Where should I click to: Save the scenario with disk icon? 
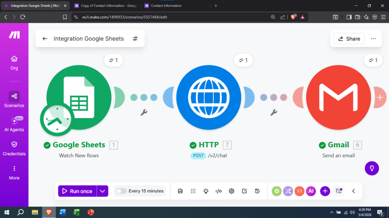click(180, 191)
